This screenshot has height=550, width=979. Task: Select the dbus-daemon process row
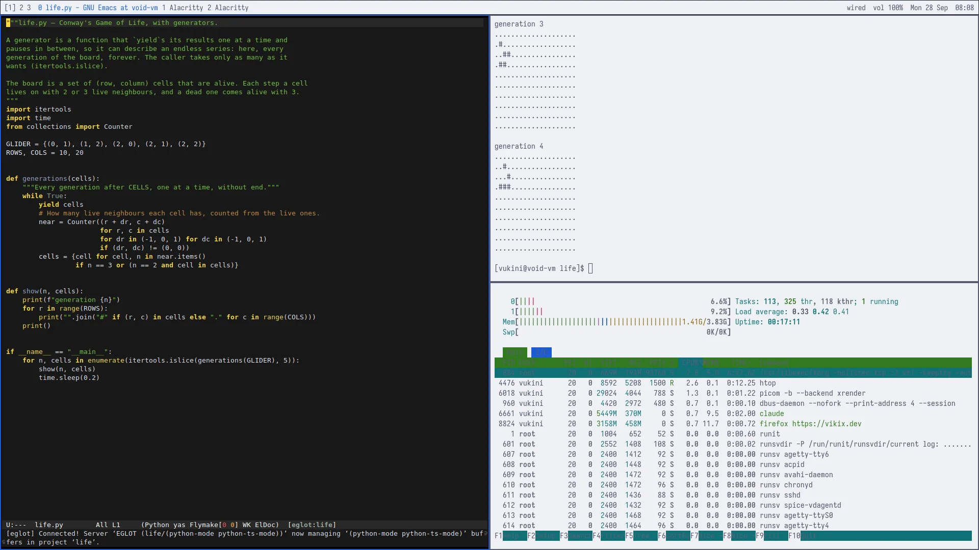733,403
